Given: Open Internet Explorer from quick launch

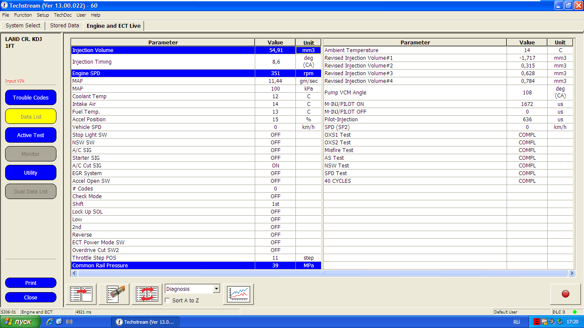Looking at the screenshot, I should [50, 322].
